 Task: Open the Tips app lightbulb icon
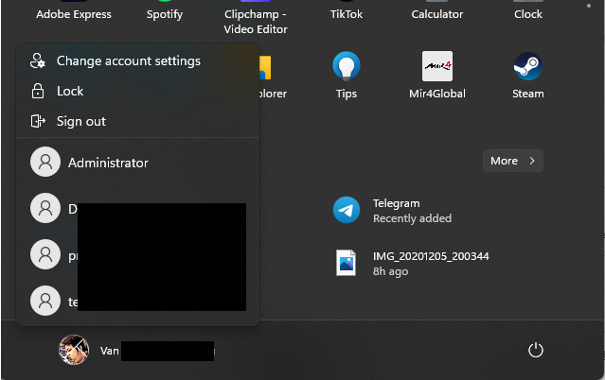pyautogui.click(x=347, y=67)
